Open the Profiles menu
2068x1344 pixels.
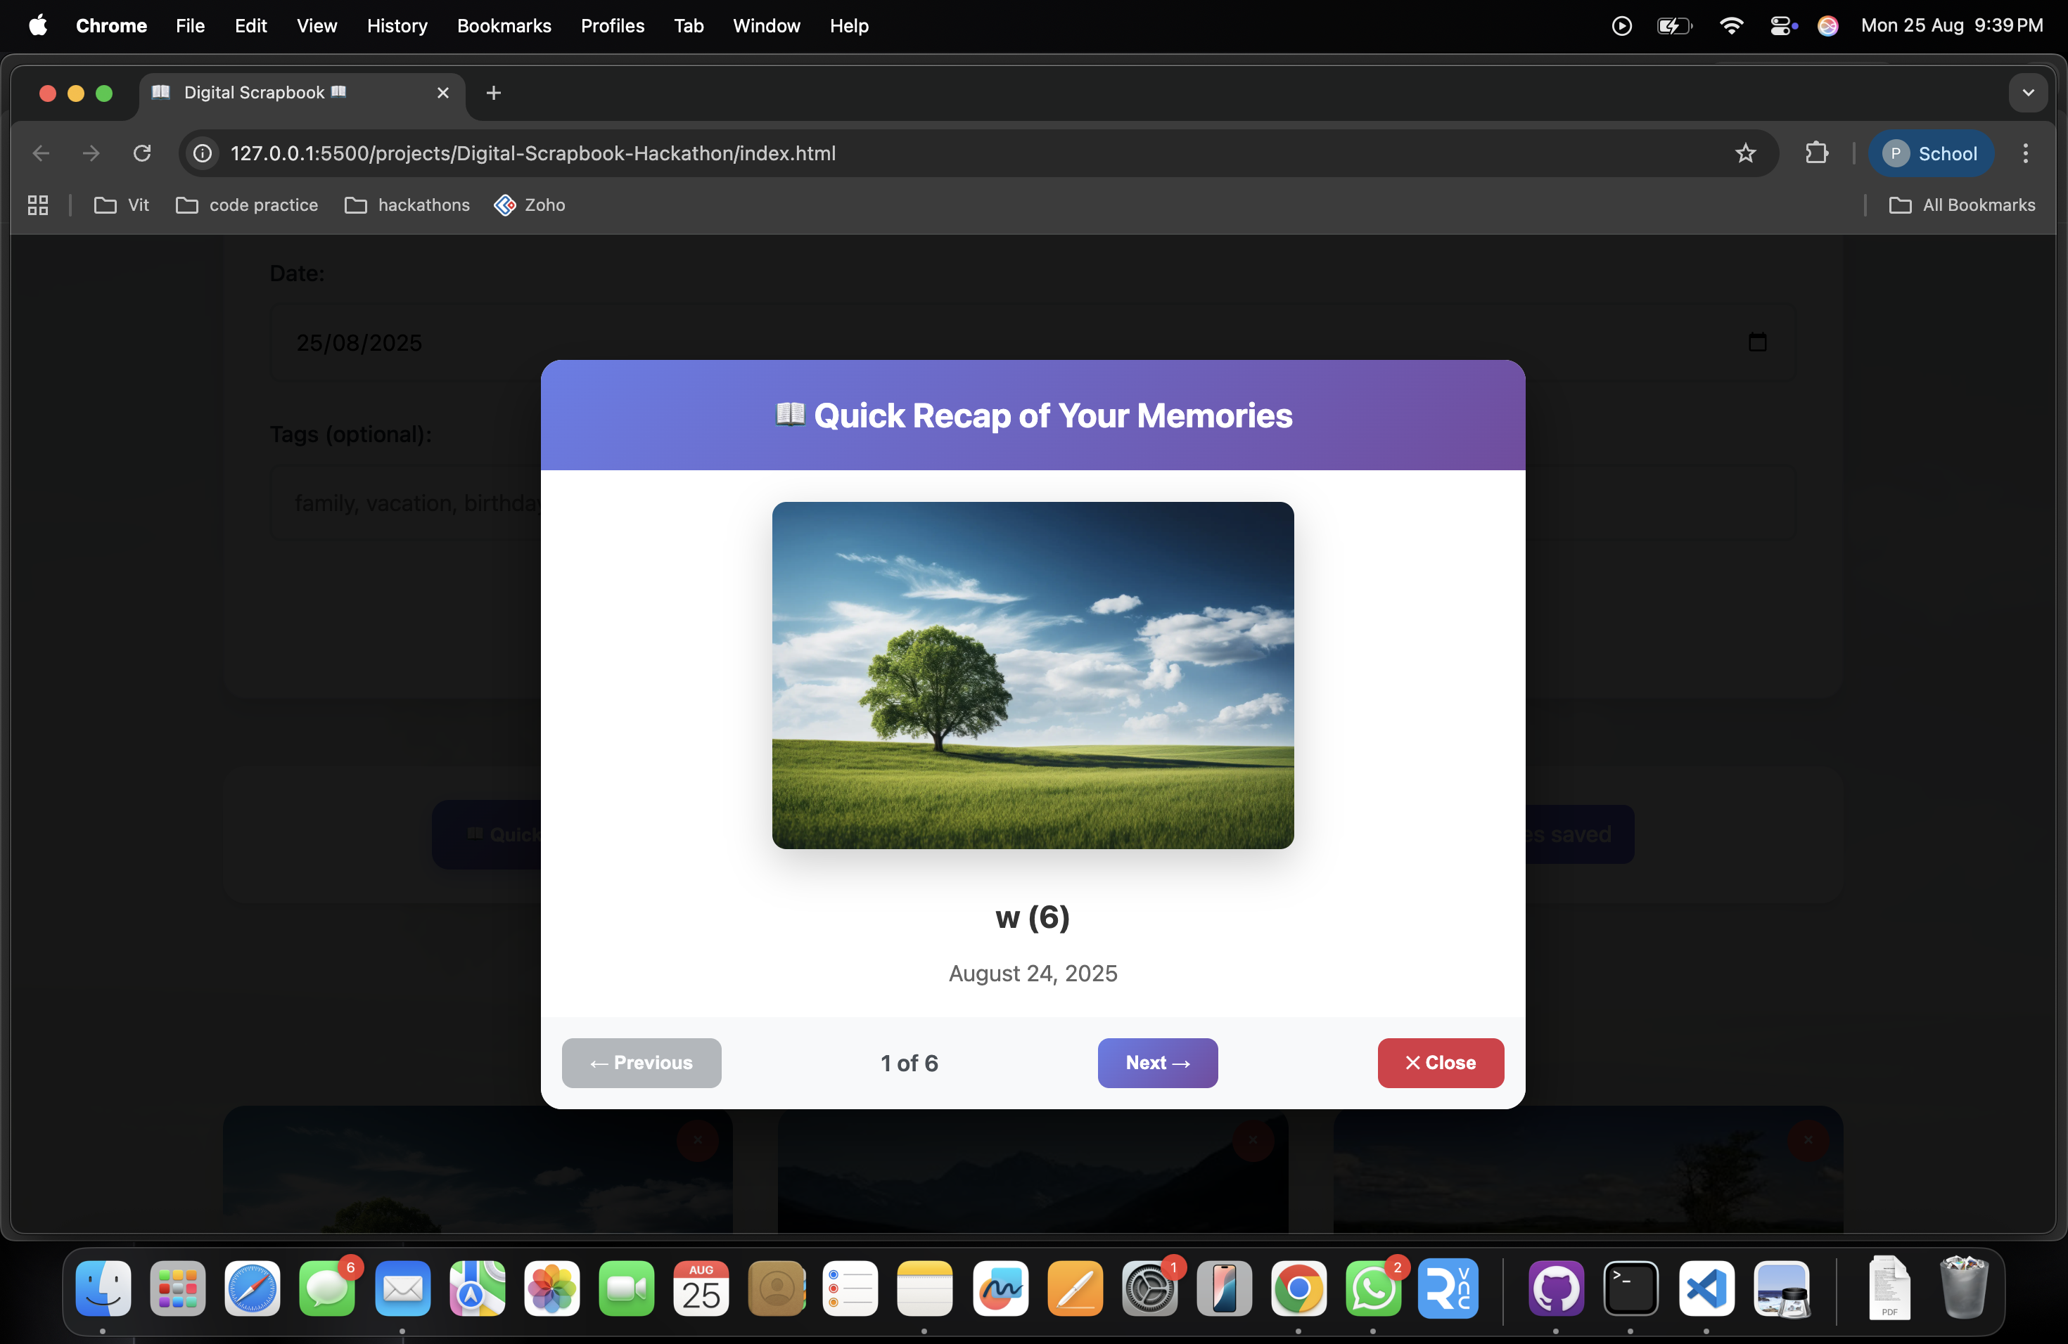pyautogui.click(x=613, y=26)
